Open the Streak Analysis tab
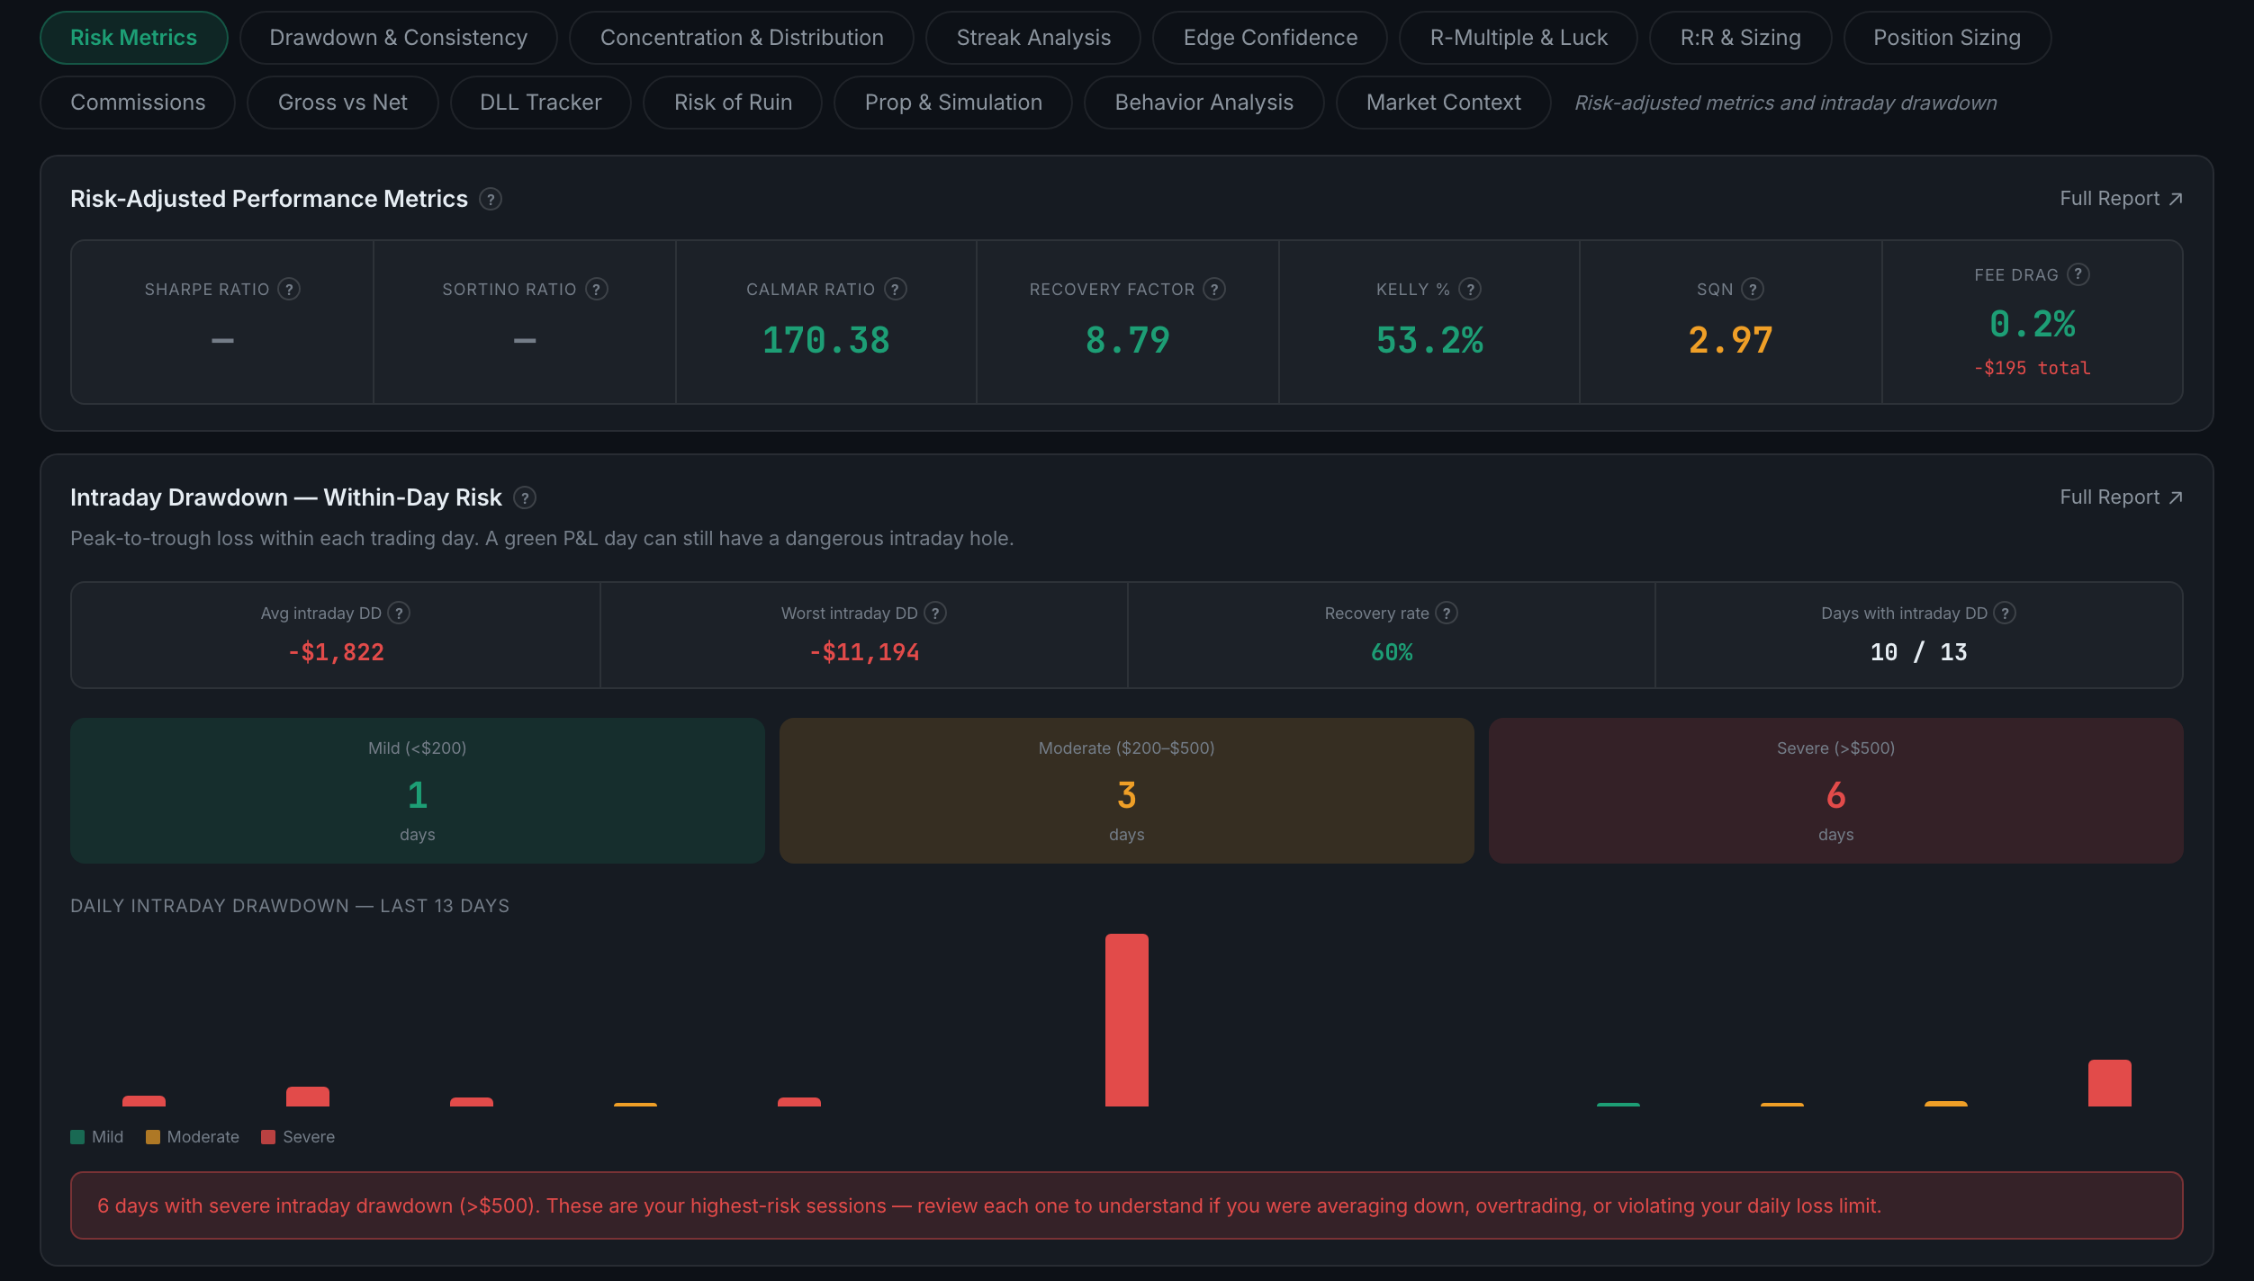 (x=1033, y=38)
